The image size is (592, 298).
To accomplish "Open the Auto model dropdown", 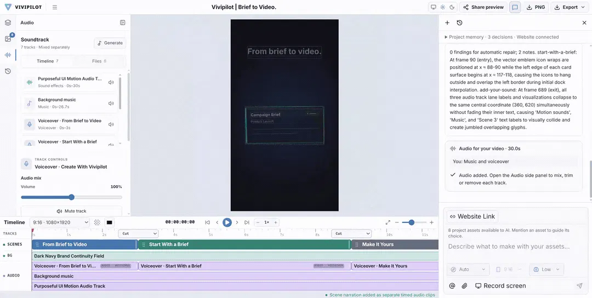I will pyautogui.click(x=469, y=270).
